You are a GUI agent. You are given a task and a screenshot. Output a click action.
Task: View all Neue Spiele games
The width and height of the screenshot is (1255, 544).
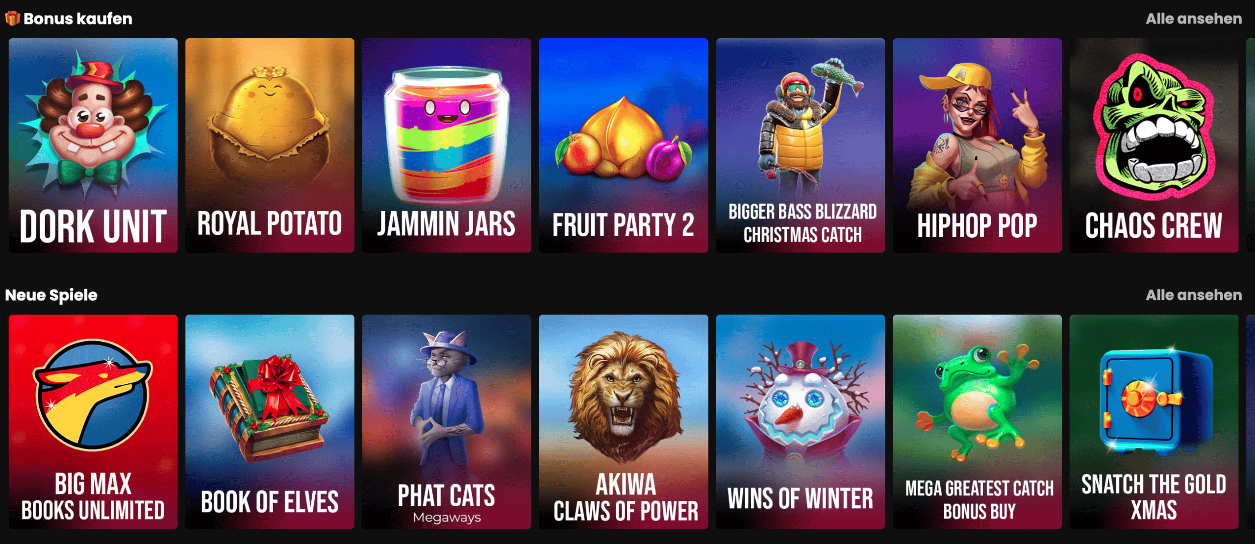1194,295
